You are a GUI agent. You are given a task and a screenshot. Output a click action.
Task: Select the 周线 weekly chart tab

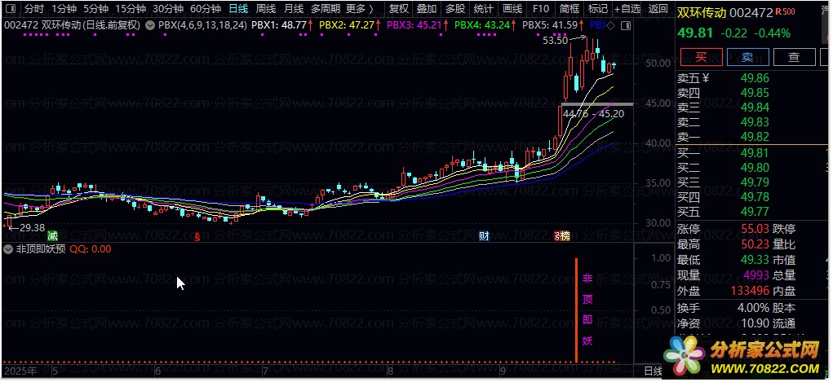(266, 9)
